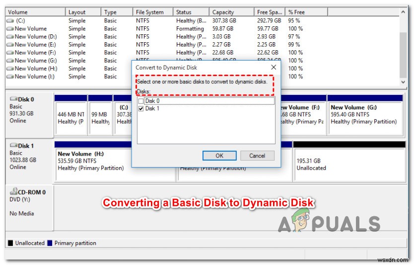Select the New Volume (D:) row name

[x=36, y=36]
